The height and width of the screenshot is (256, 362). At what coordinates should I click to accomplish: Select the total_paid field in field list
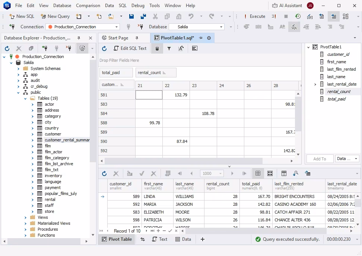click(x=336, y=99)
